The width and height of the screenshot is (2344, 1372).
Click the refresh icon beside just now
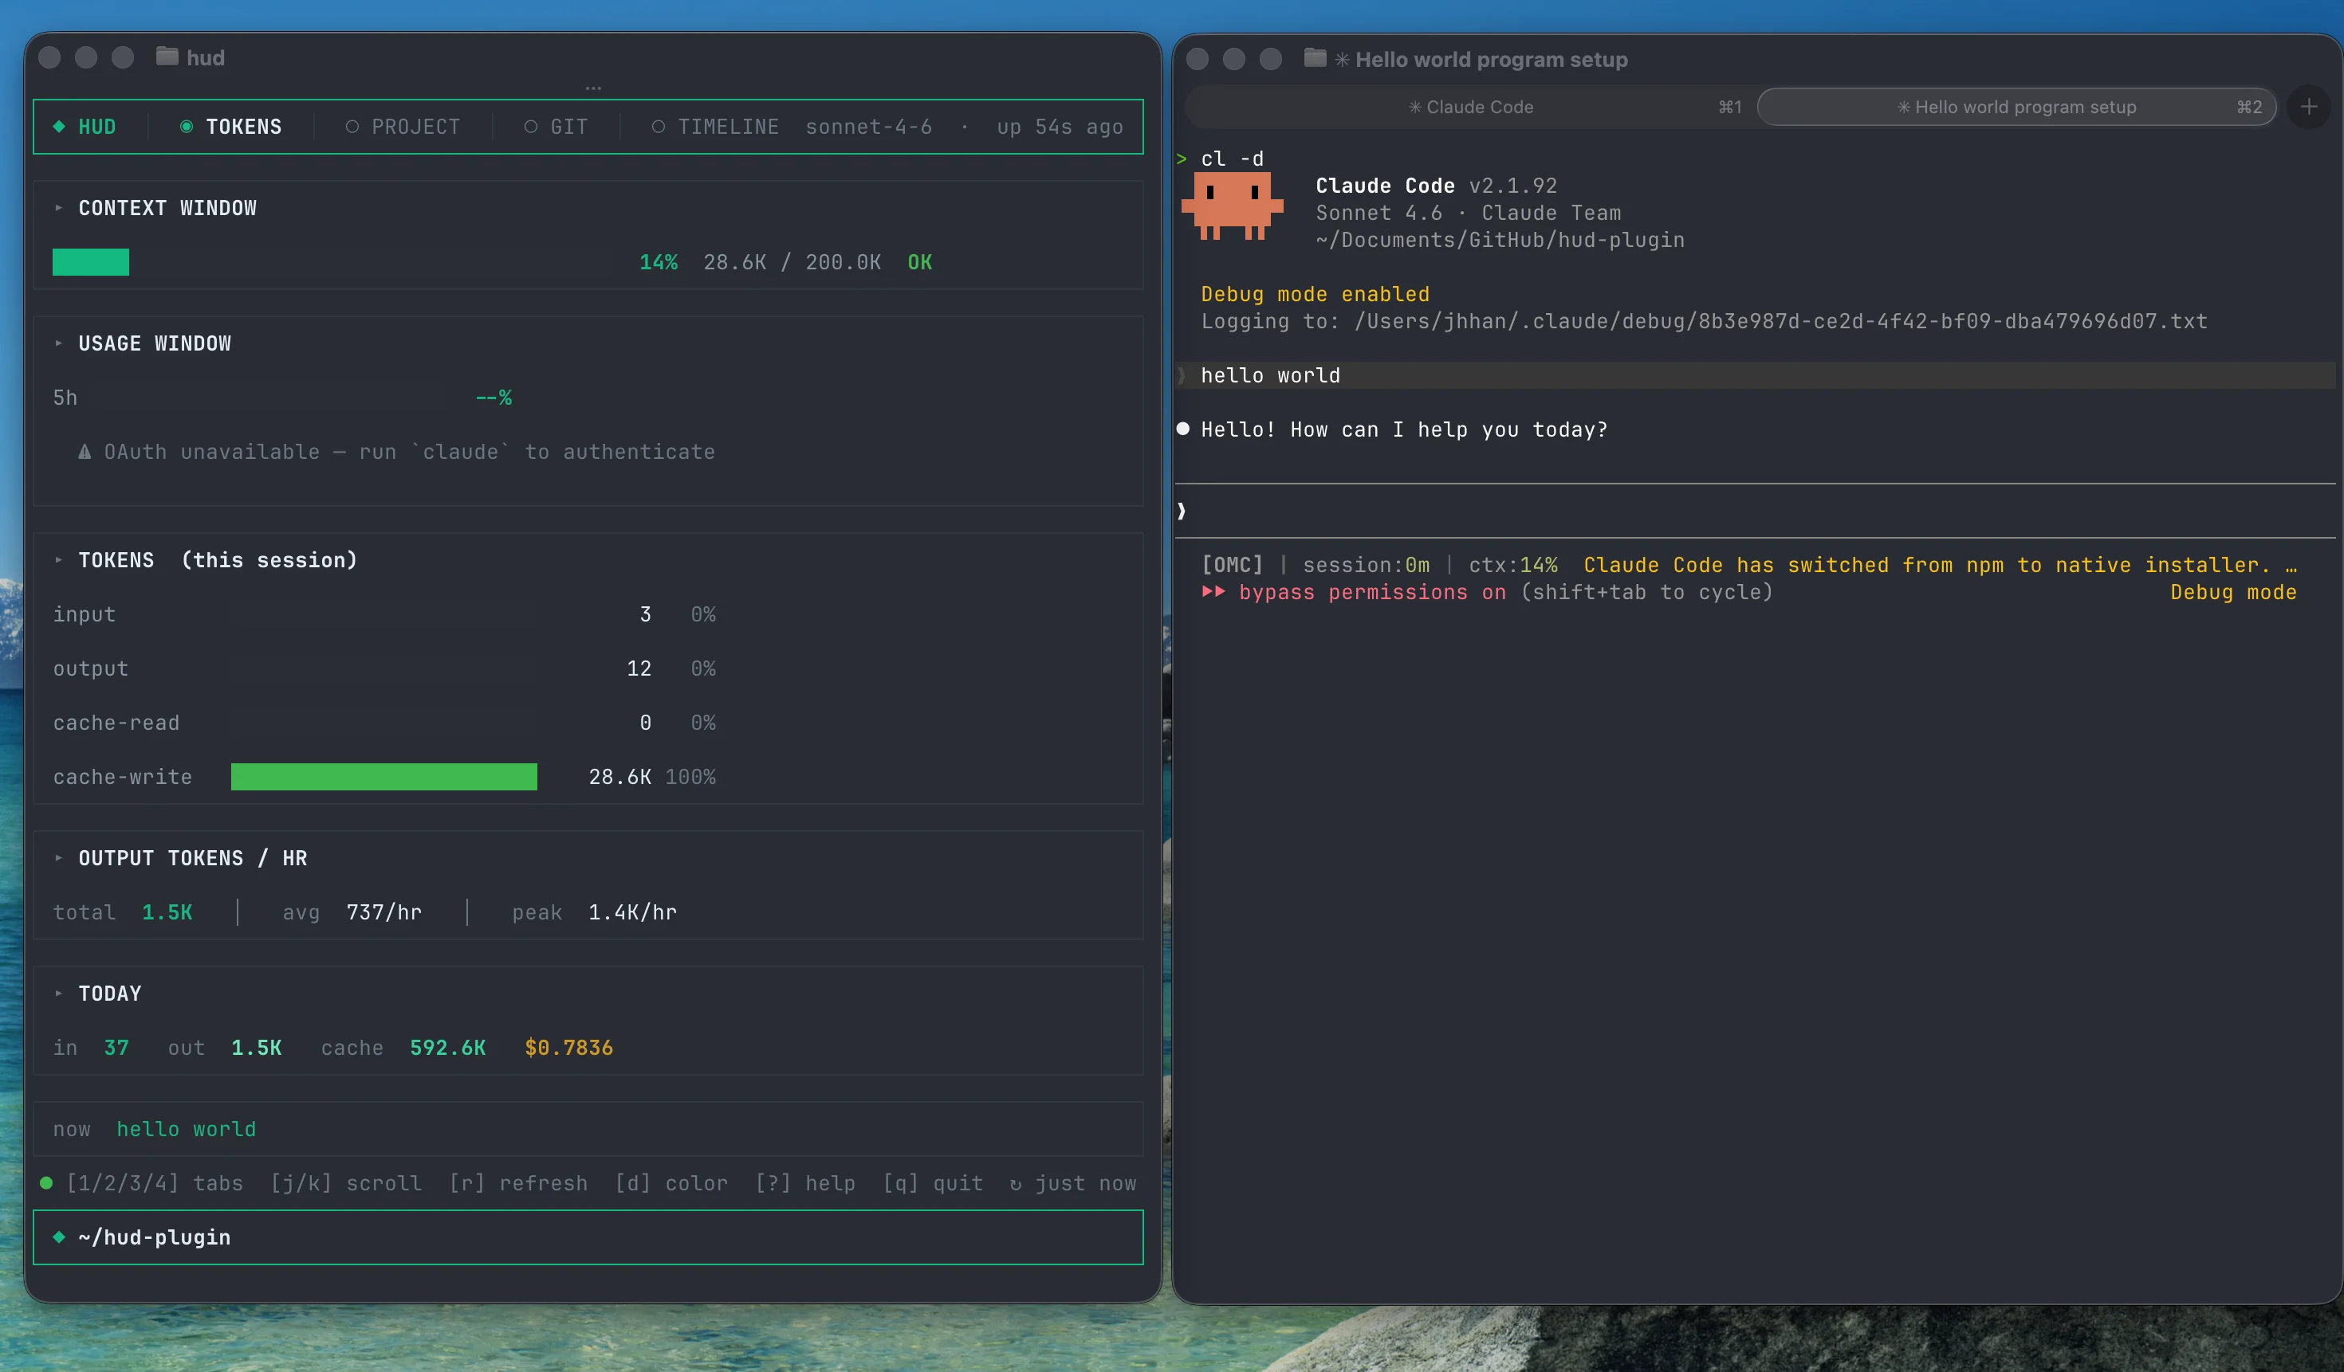point(1015,1184)
